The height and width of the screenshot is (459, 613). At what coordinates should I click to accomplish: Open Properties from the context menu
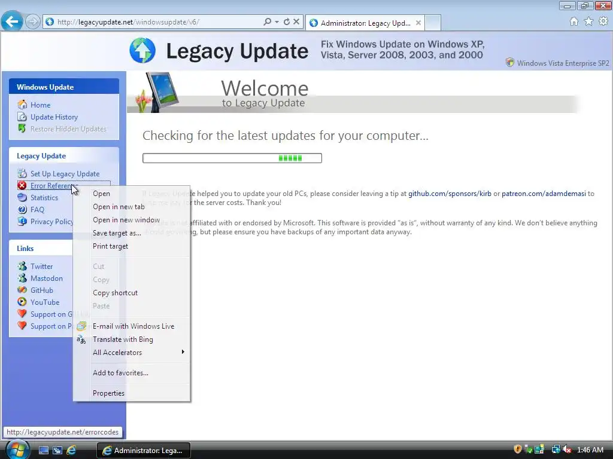[132, 393]
